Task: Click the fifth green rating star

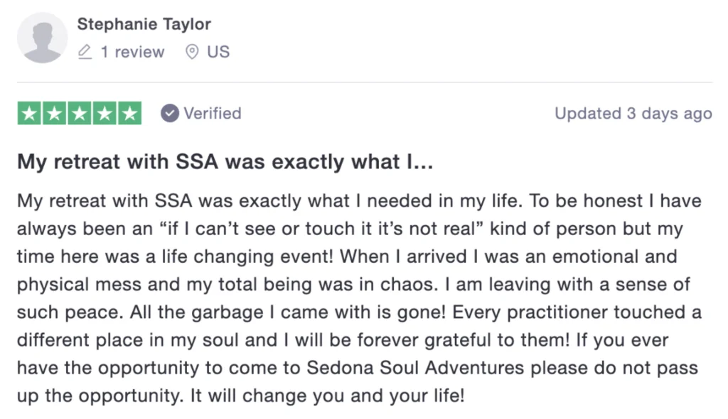Action: coord(129,113)
